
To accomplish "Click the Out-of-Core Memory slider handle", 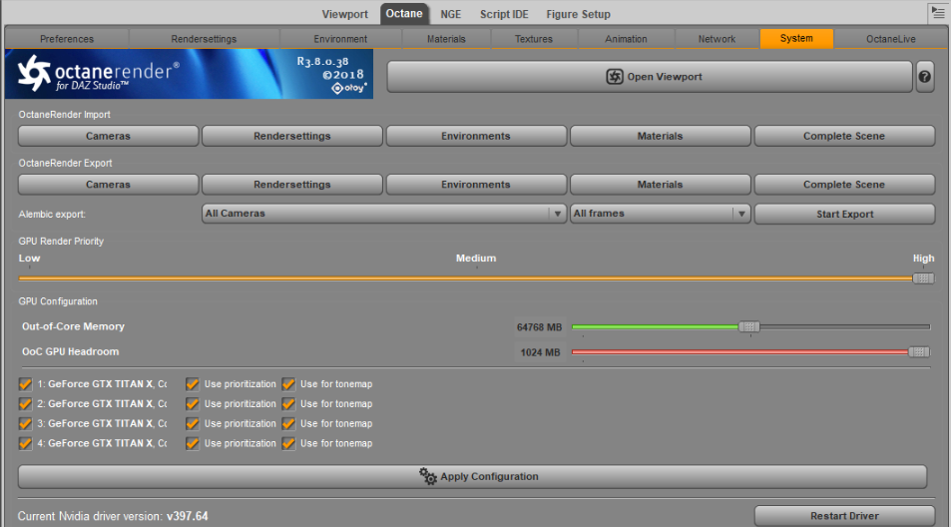I will 749,326.
